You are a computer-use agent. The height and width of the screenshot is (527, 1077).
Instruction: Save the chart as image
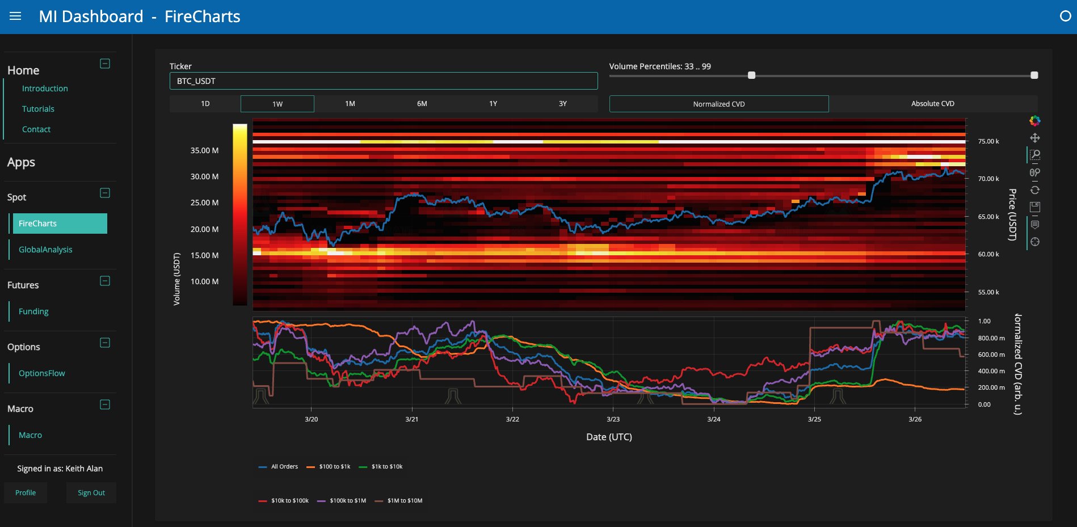(1035, 207)
